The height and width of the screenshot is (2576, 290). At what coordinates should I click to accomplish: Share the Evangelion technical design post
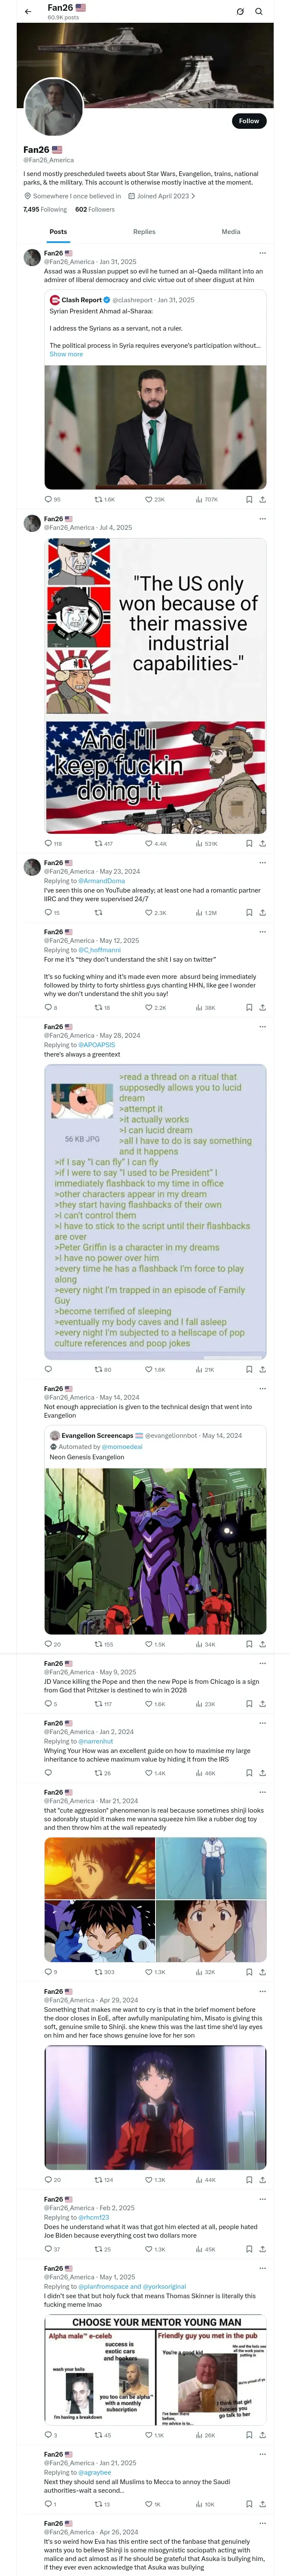(263, 1644)
